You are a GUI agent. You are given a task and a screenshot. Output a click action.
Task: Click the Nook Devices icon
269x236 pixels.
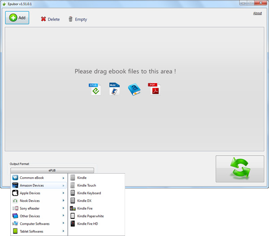coord(15,201)
